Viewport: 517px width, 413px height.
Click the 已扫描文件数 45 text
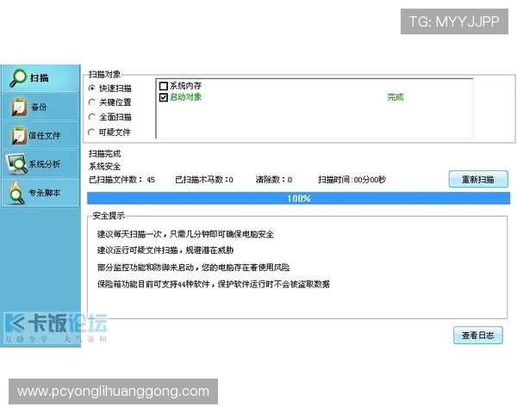pos(121,180)
